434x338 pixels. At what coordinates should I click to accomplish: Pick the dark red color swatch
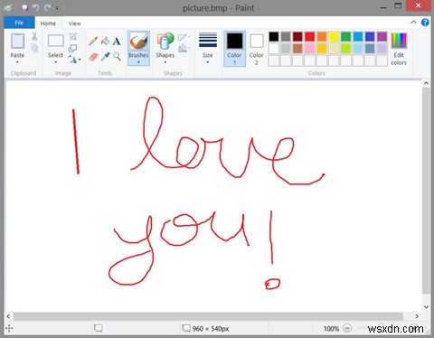pyautogui.click(x=297, y=37)
